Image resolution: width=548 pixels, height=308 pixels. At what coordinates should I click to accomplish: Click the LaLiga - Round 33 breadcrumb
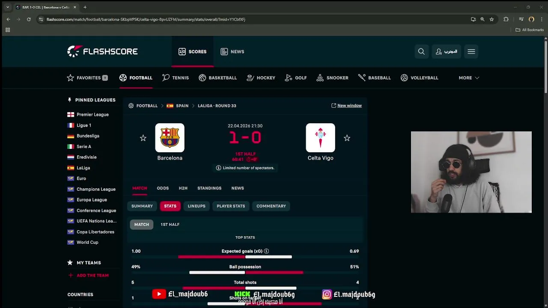coord(217,106)
